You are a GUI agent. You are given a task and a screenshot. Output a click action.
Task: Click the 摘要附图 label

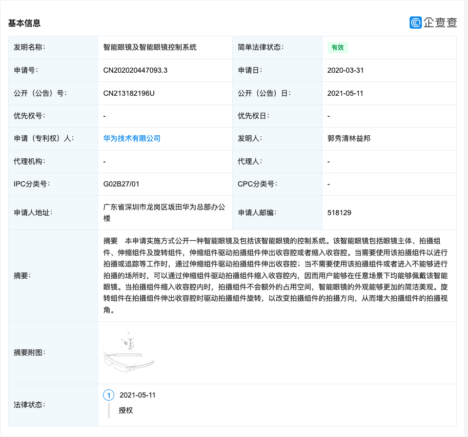pos(29,352)
